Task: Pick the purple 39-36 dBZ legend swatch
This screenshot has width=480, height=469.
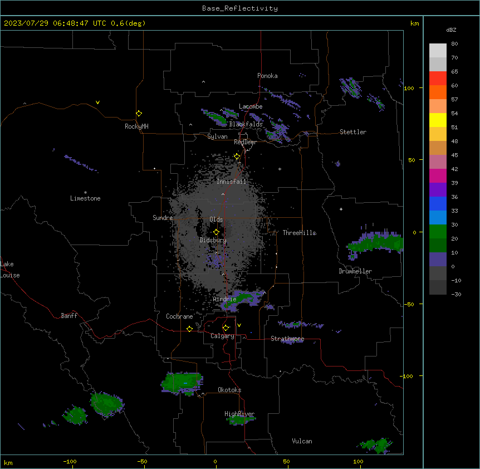Action: (x=438, y=190)
